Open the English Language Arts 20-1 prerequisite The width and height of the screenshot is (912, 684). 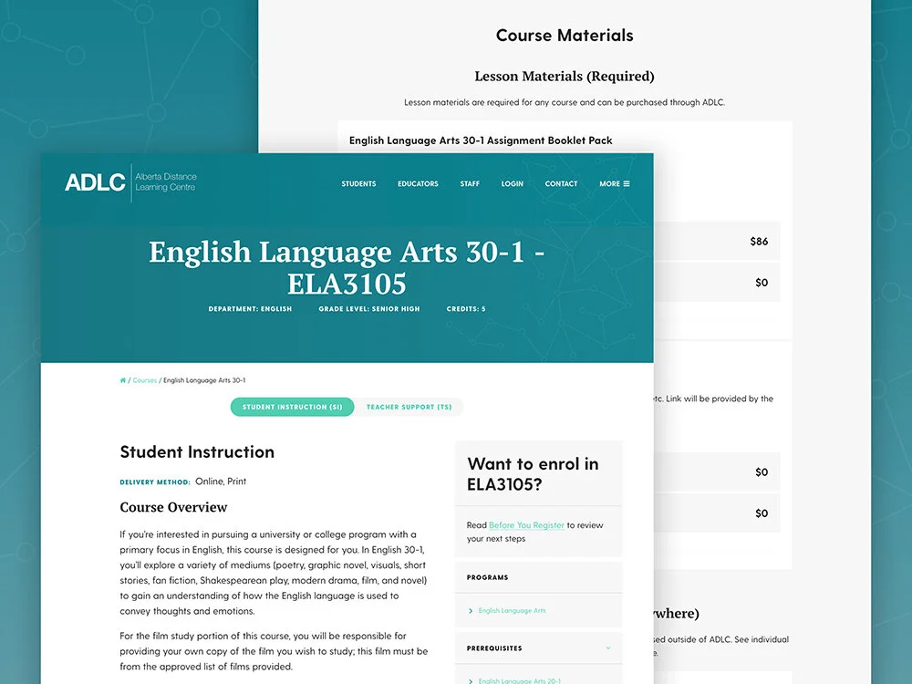point(520,680)
